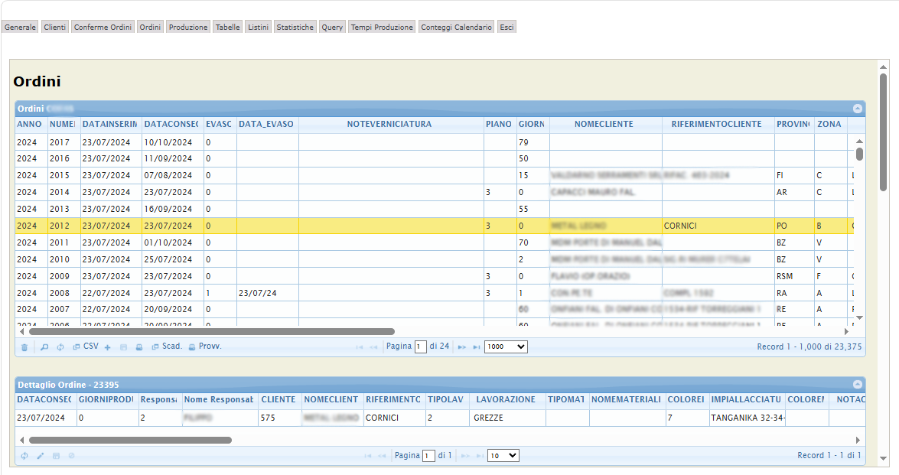Sort by the LAVORAZIONE column in Dettaglio
899x475 pixels.
point(506,400)
